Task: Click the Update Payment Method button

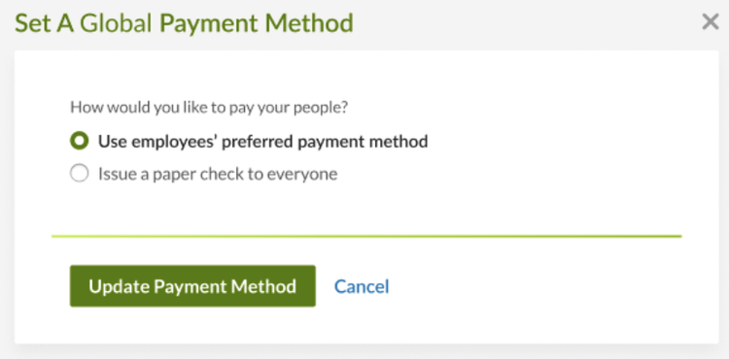Action: click(x=192, y=286)
